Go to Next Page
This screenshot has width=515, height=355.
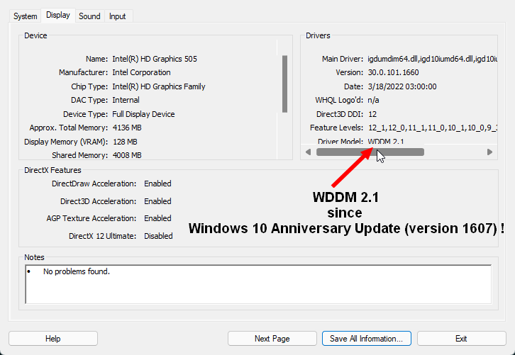272,338
